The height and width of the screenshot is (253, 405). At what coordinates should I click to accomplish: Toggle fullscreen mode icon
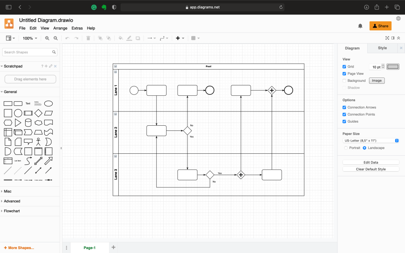387,38
